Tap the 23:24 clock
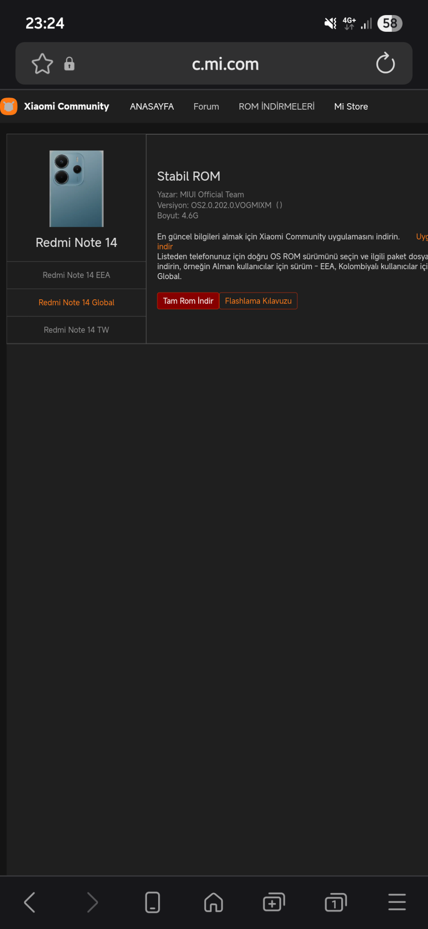The image size is (428, 929). (x=45, y=23)
